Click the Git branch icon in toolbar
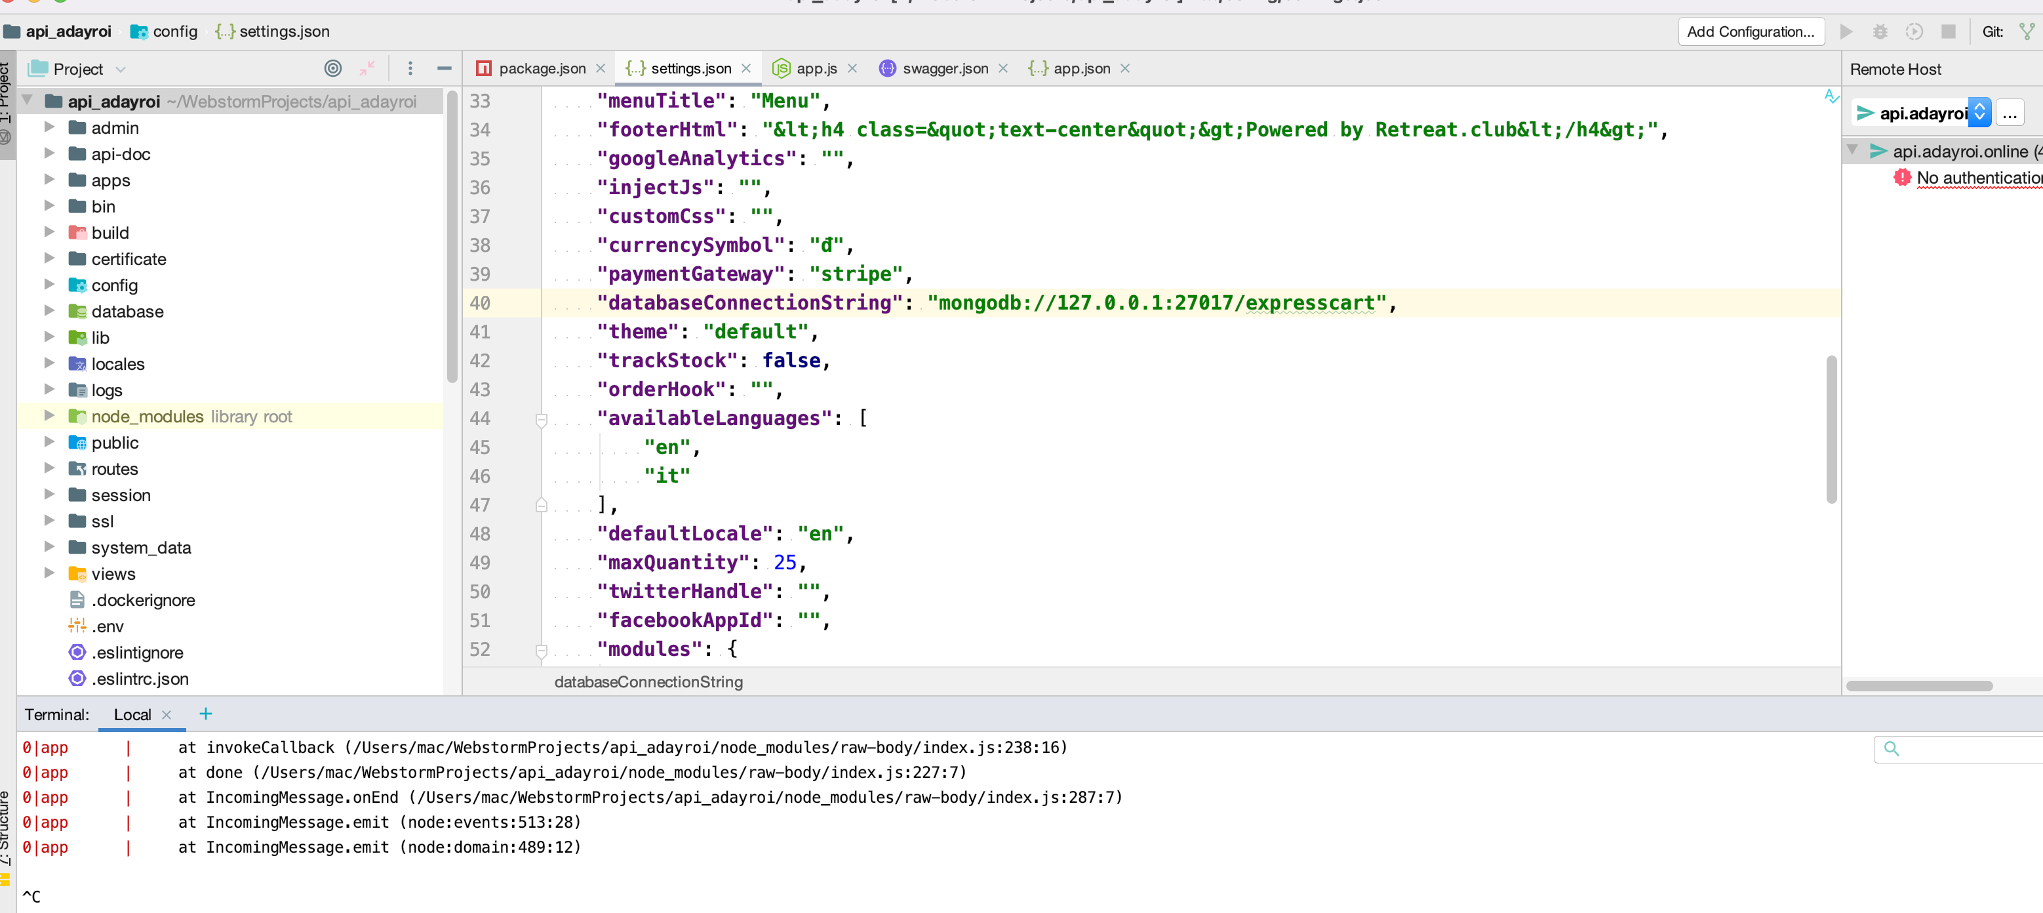The height and width of the screenshot is (913, 2043). click(x=2027, y=31)
